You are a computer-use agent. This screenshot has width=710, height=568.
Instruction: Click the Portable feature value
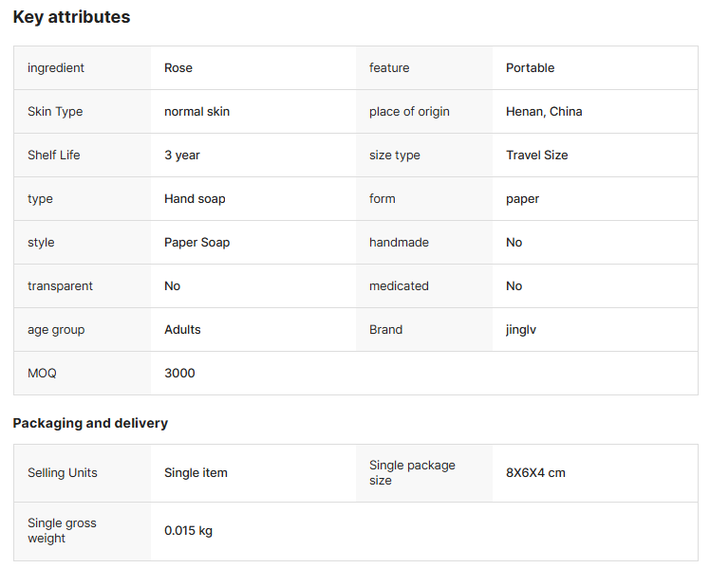tap(530, 68)
